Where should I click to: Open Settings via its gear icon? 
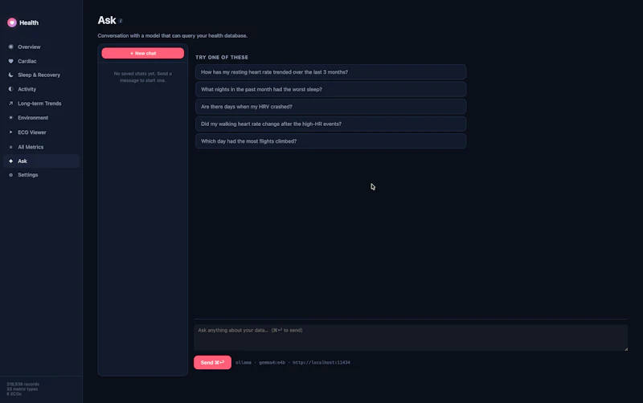pos(10,175)
